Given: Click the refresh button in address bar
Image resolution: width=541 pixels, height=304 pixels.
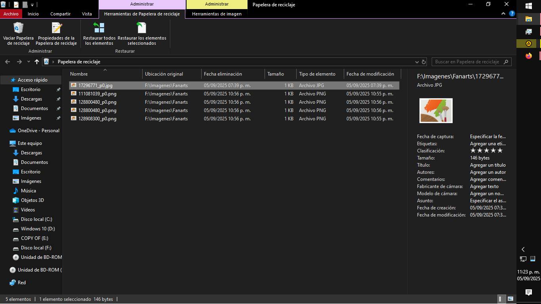Looking at the screenshot, I should pyautogui.click(x=424, y=62).
